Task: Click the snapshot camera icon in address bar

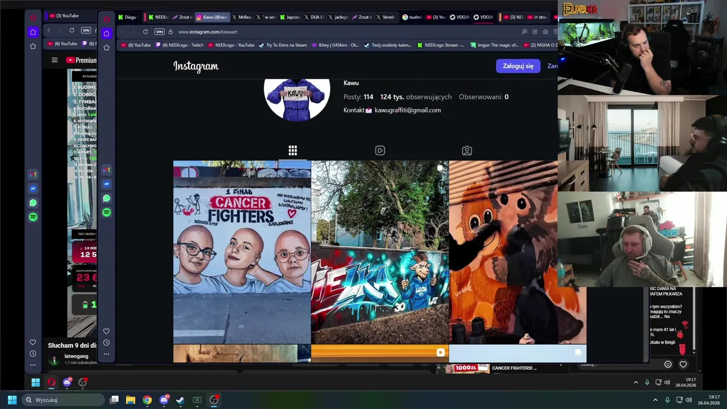Action: pyautogui.click(x=545, y=32)
